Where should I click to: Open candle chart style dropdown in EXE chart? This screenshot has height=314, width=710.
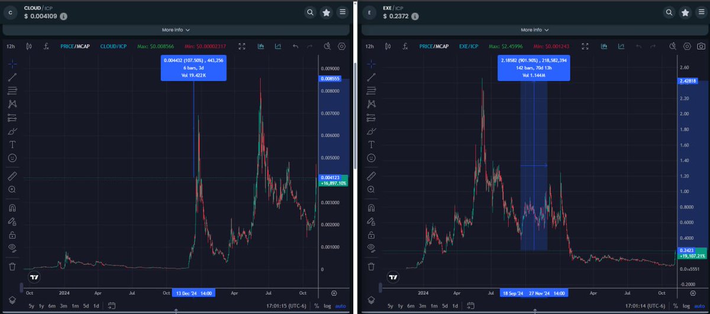[388, 46]
